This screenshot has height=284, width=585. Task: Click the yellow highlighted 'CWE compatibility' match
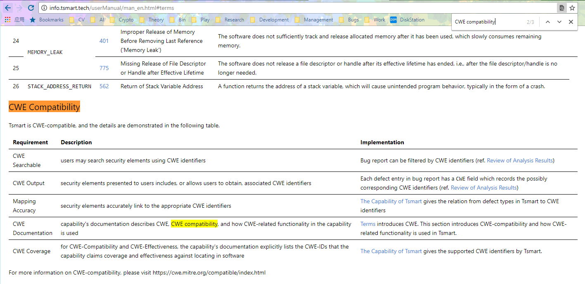pyautogui.click(x=194, y=224)
